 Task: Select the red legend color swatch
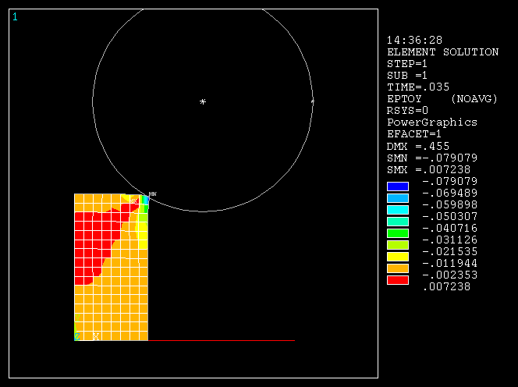pos(398,279)
